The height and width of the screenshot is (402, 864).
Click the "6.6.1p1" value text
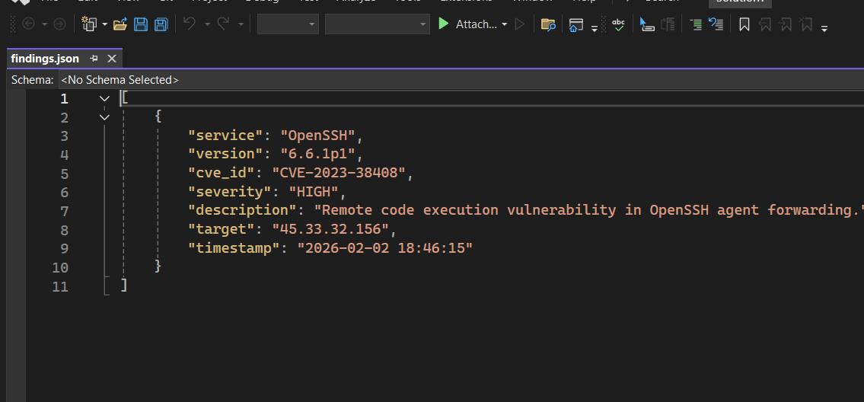pos(318,154)
